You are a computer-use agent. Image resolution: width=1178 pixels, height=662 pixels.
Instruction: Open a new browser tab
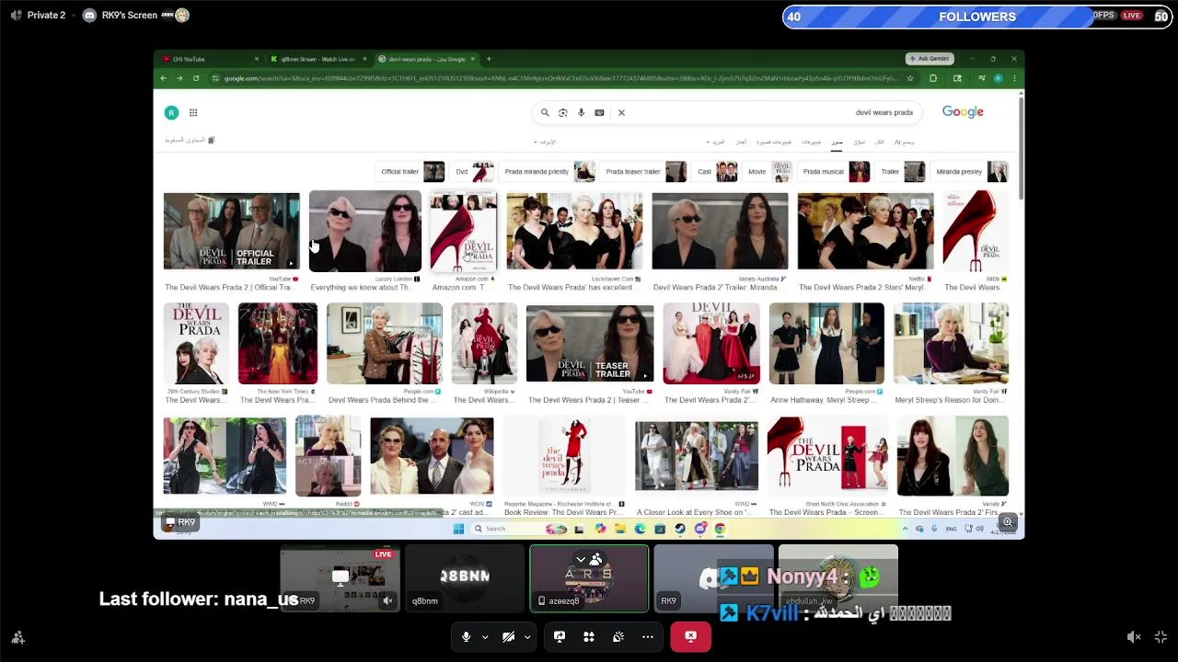pos(489,59)
